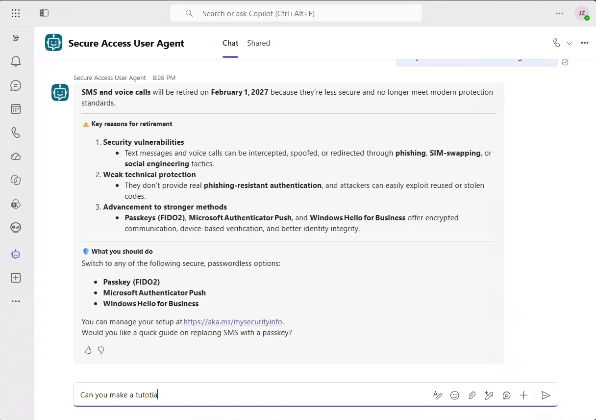
Task: Open Settings and more ellipsis near profile
Action: 560,13
